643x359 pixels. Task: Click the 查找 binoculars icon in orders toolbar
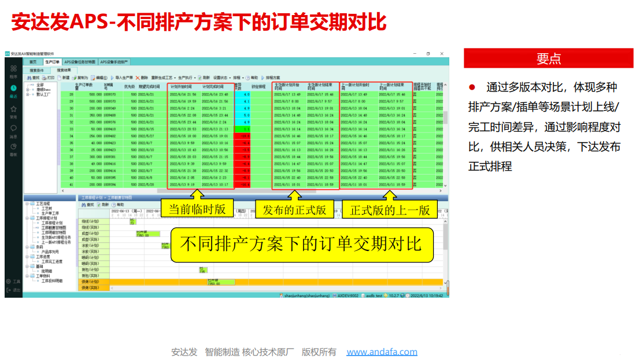click(29, 78)
